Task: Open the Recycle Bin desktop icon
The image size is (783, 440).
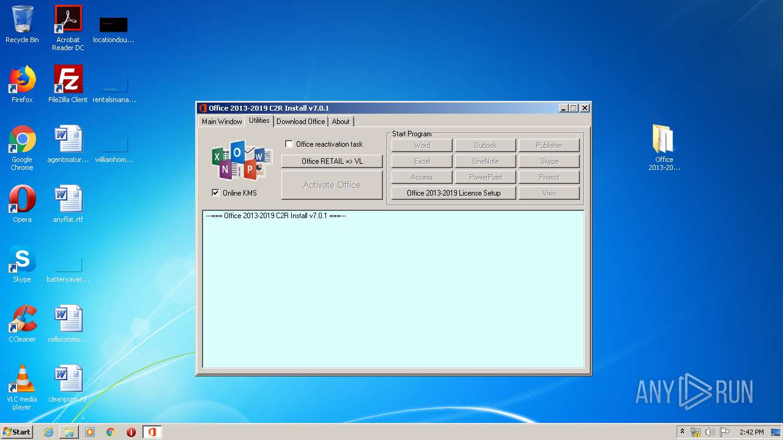Action: coord(22,24)
